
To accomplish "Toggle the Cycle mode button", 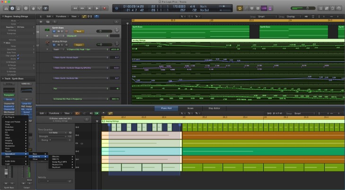I will (240, 8).
